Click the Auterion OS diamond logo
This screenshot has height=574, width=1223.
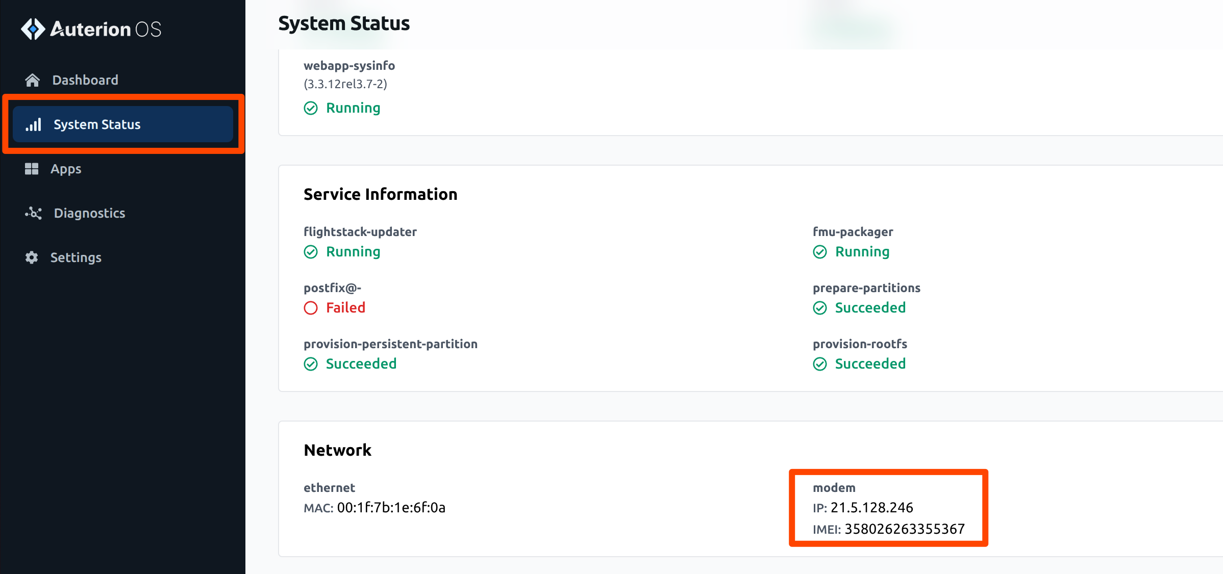coord(33,29)
